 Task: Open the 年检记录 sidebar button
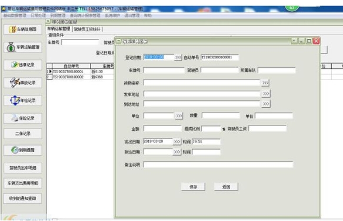coord(23,101)
